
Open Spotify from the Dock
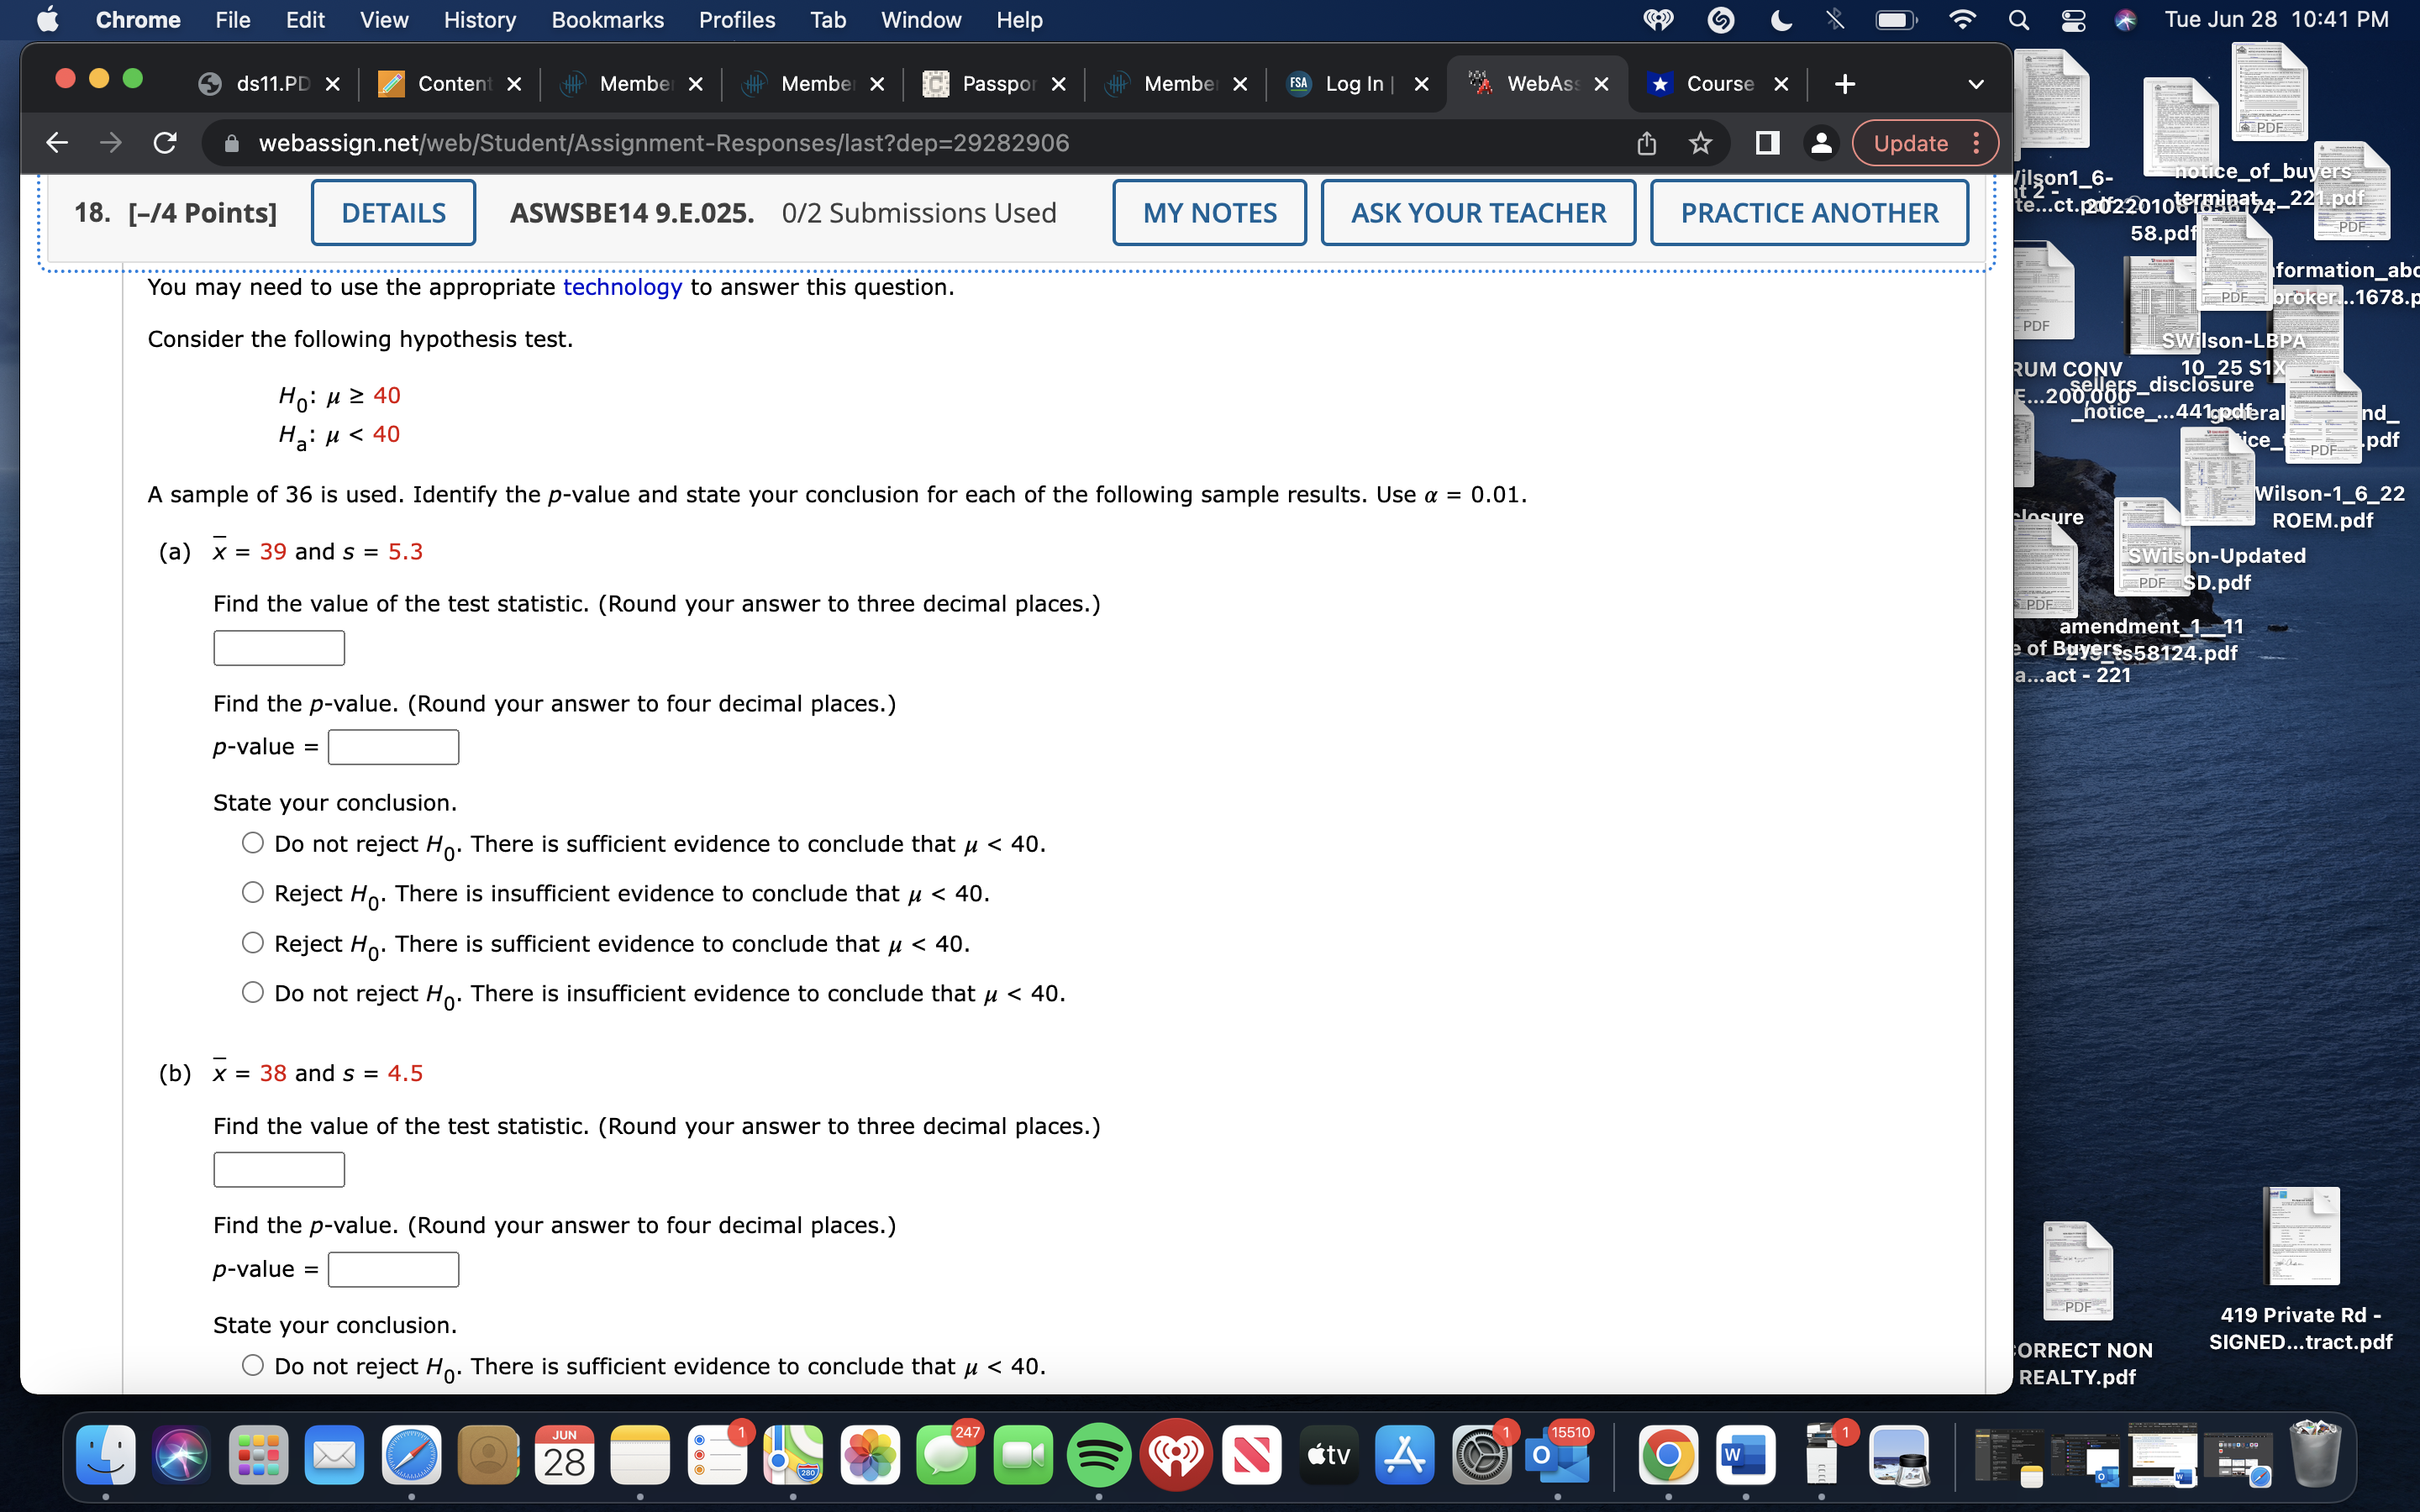click(x=1097, y=1455)
